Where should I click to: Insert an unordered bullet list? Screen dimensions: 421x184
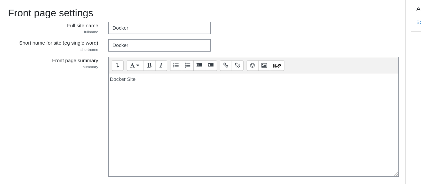click(176, 66)
